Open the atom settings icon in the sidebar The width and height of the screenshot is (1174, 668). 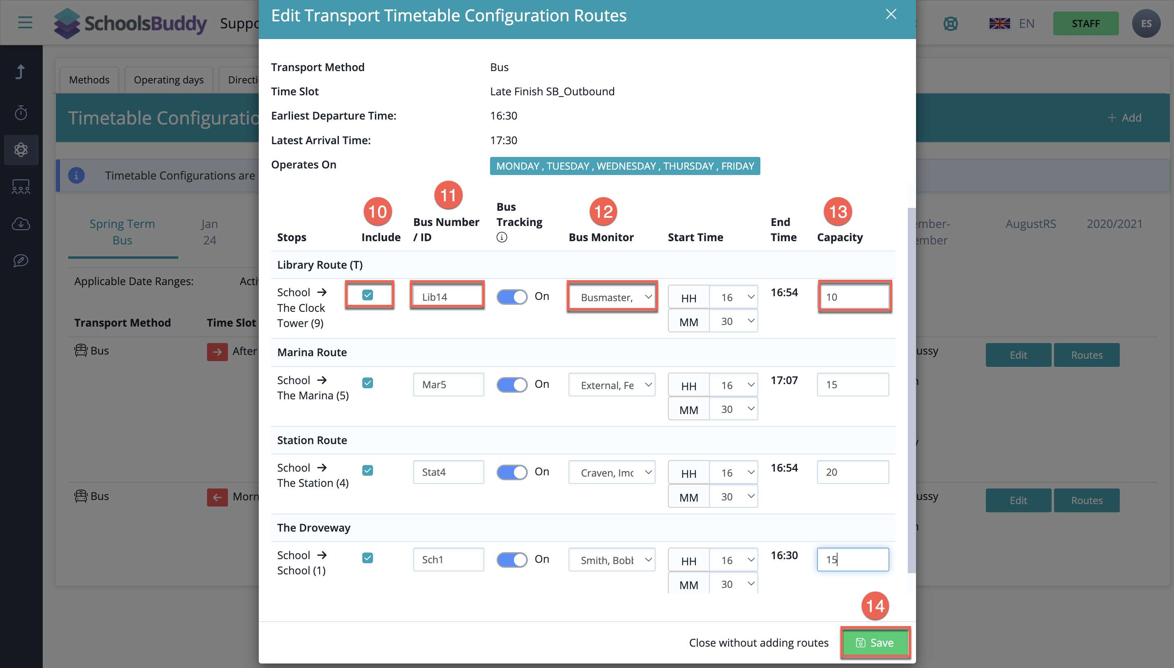21,150
